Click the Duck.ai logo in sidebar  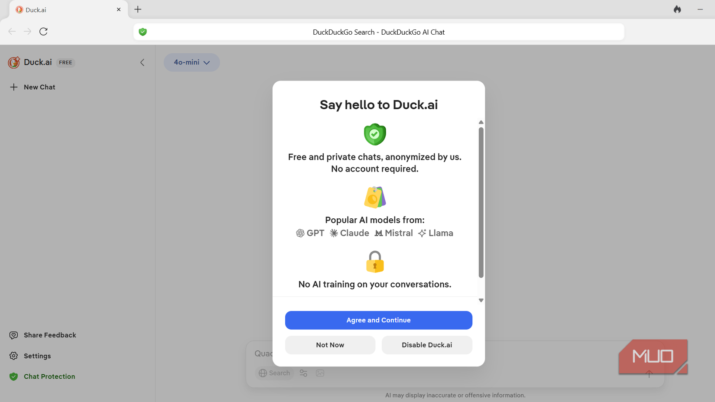pos(14,62)
